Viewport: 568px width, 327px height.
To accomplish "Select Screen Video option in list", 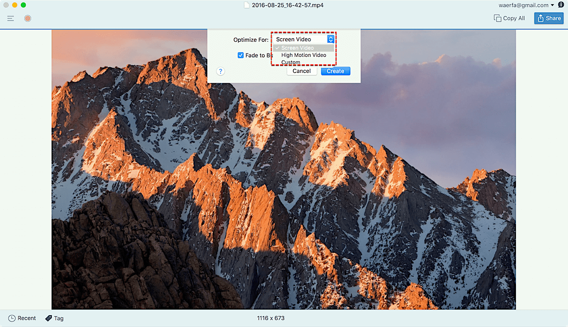I will click(x=304, y=48).
